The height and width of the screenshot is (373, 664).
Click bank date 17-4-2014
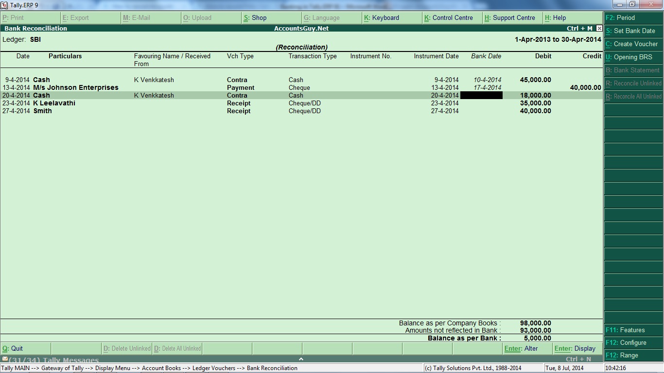click(488, 87)
